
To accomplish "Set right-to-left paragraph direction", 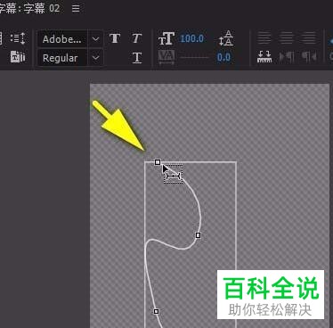I will point(309,57).
